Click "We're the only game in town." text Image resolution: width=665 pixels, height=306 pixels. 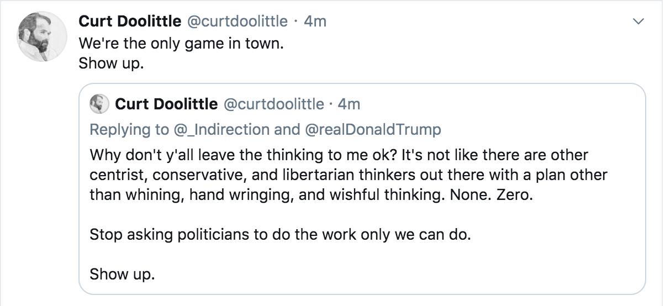click(x=181, y=43)
